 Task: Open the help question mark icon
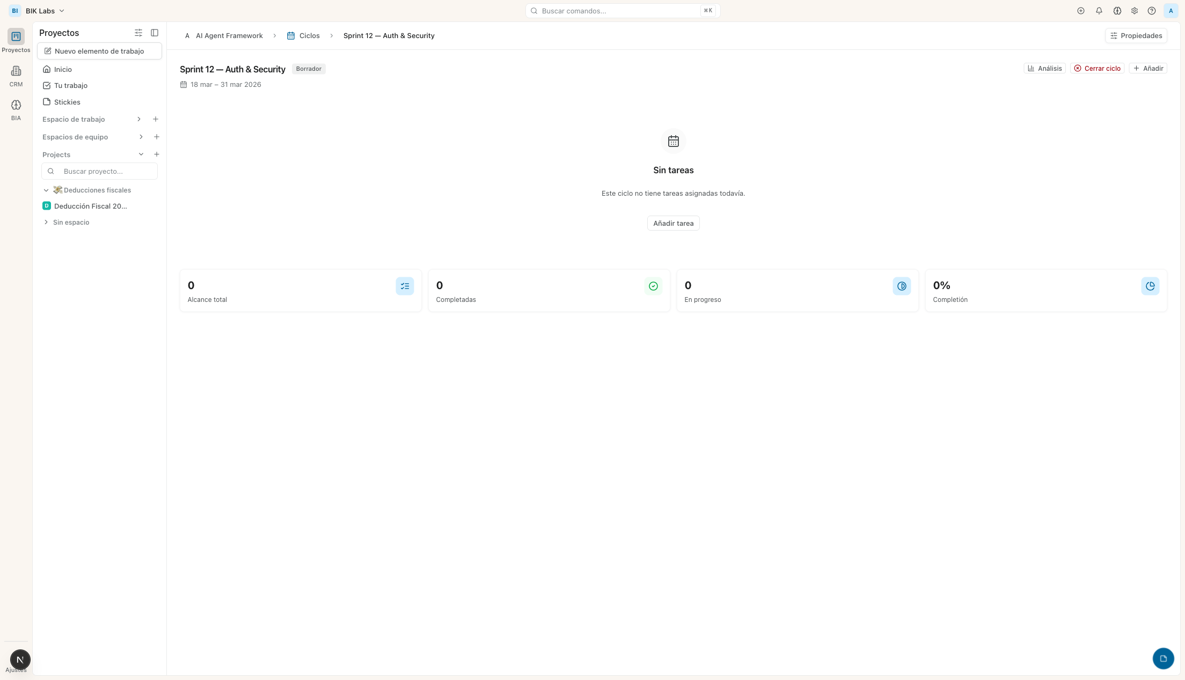pos(1151,11)
